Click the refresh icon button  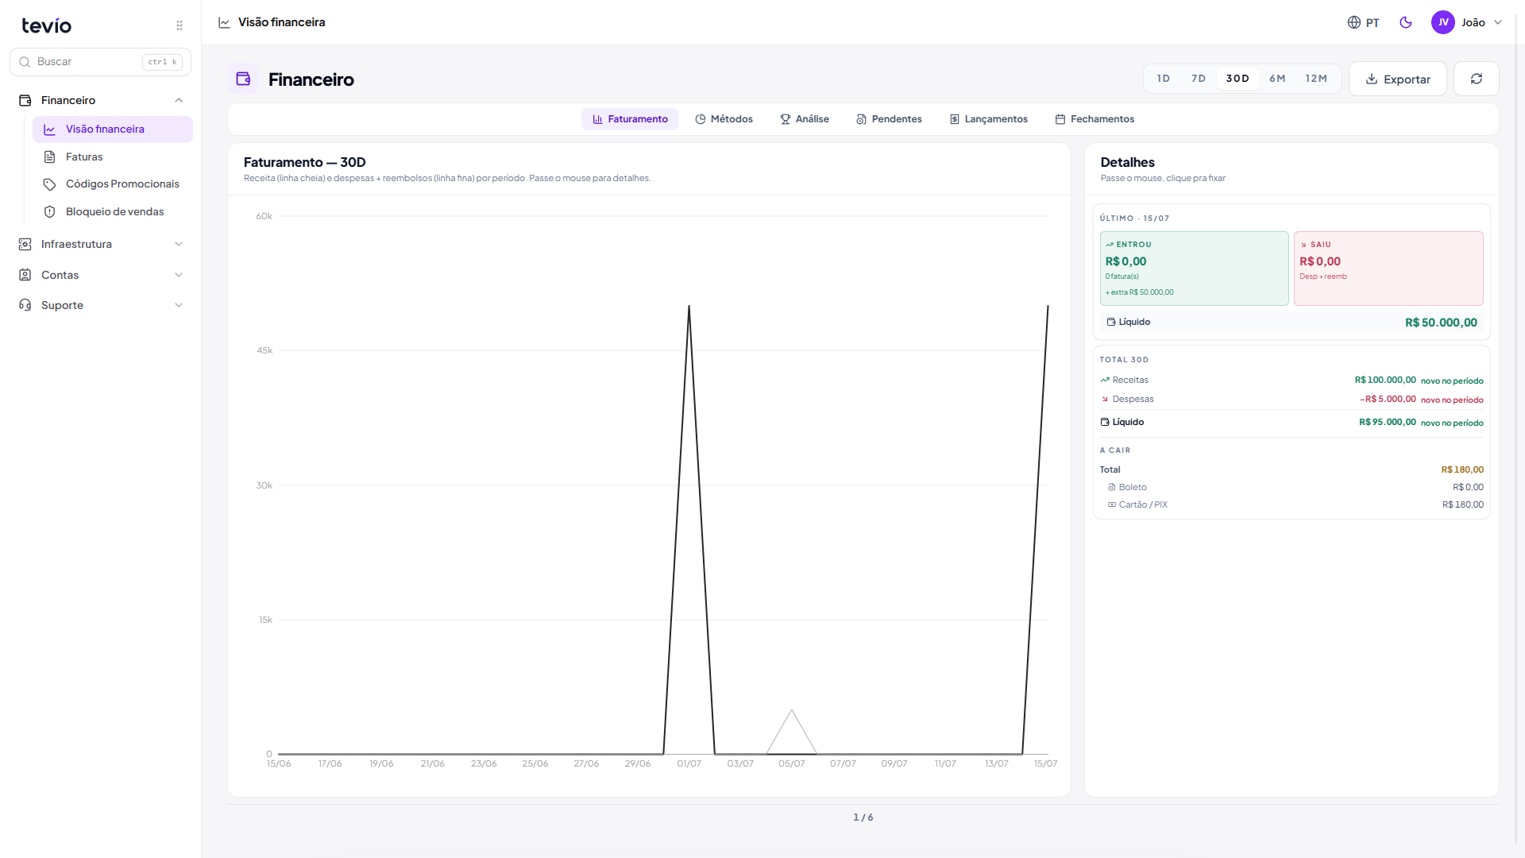click(x=1476, y=79)
